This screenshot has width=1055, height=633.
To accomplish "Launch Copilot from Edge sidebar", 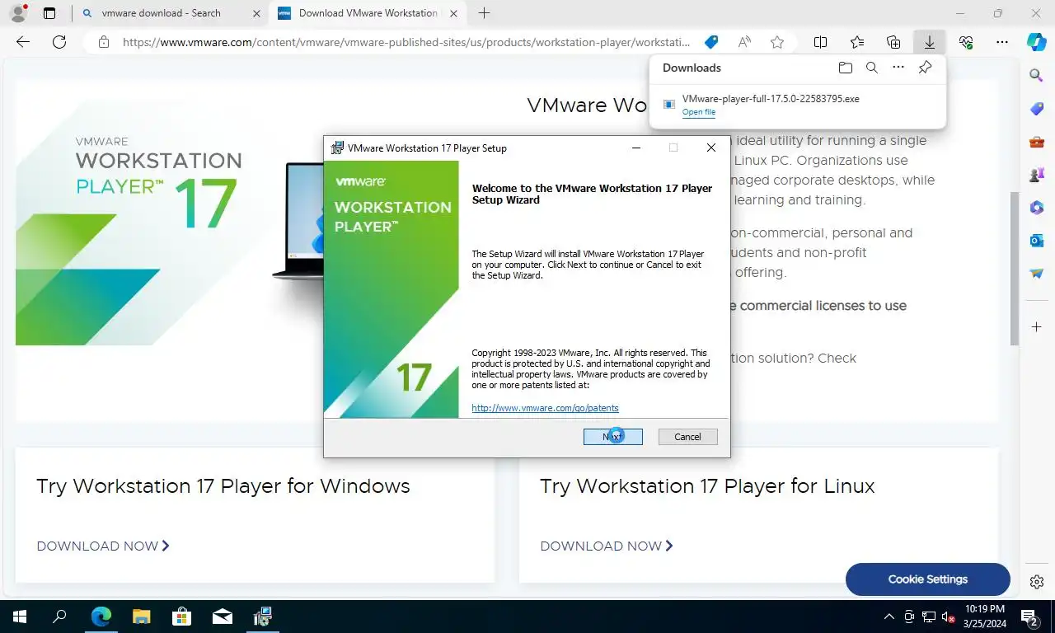I will pos(1037,42).
